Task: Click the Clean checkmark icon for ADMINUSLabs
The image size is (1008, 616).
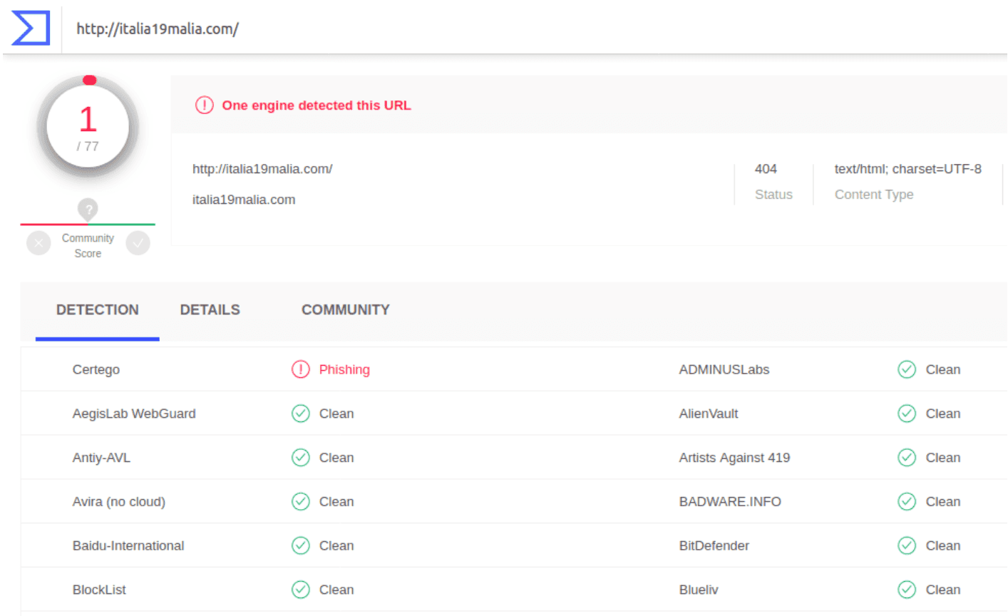Action: 906,369
